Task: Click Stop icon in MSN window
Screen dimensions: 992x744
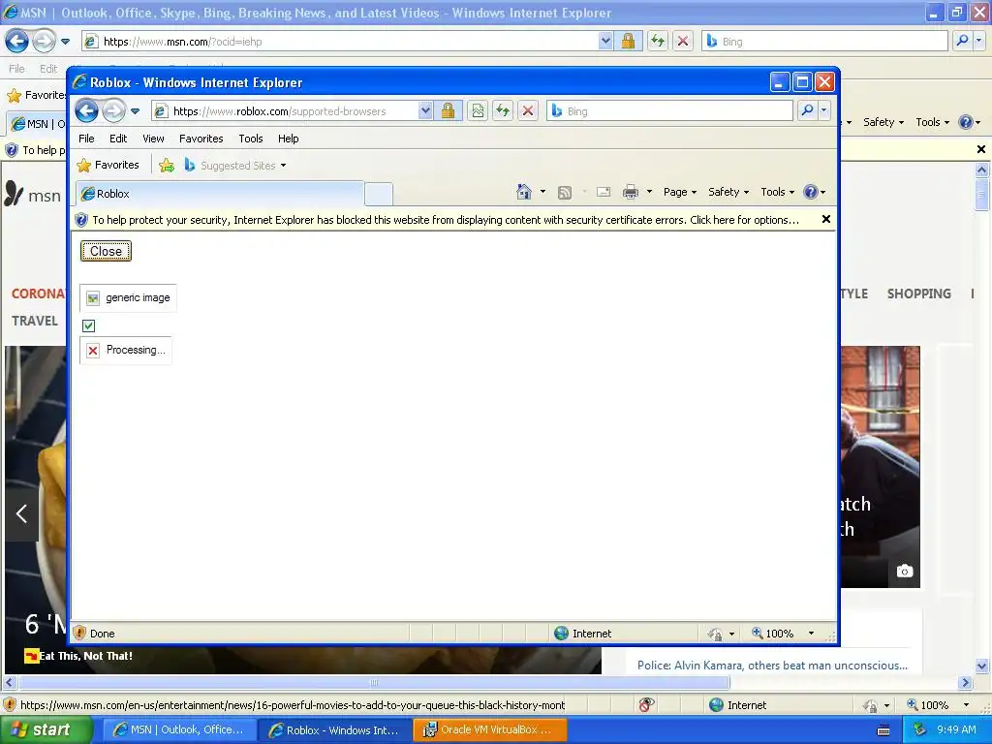Action: coord(683,42)
